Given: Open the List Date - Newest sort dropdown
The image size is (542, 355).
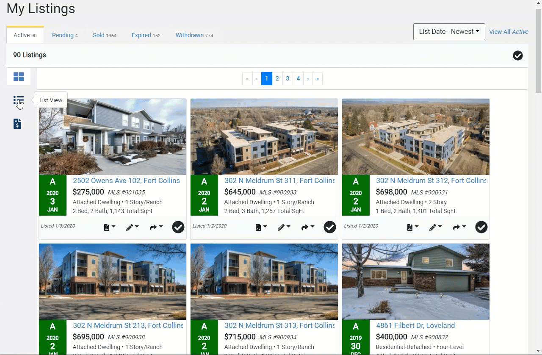Looking at the screenshot, I should [449, 32].
